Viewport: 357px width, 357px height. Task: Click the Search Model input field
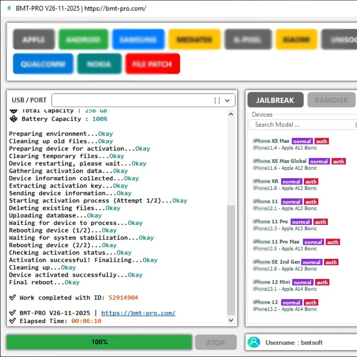(303, 125)
